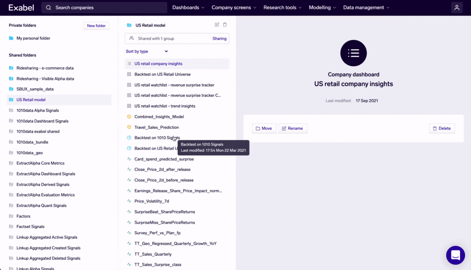The height and width of the screenshot is (270, 471).
Task: Expand the Company screens menu
Action: click(234, 7)
